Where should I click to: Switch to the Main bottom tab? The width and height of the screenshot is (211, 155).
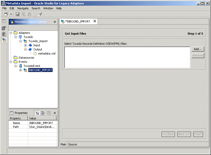click(x=63, y=144)
